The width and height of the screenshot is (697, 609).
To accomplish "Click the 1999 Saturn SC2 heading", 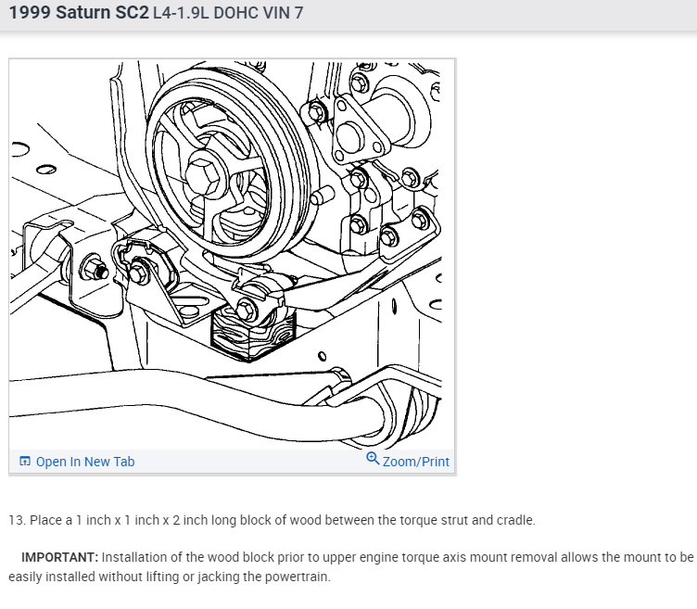I will (x=79, y=12).
